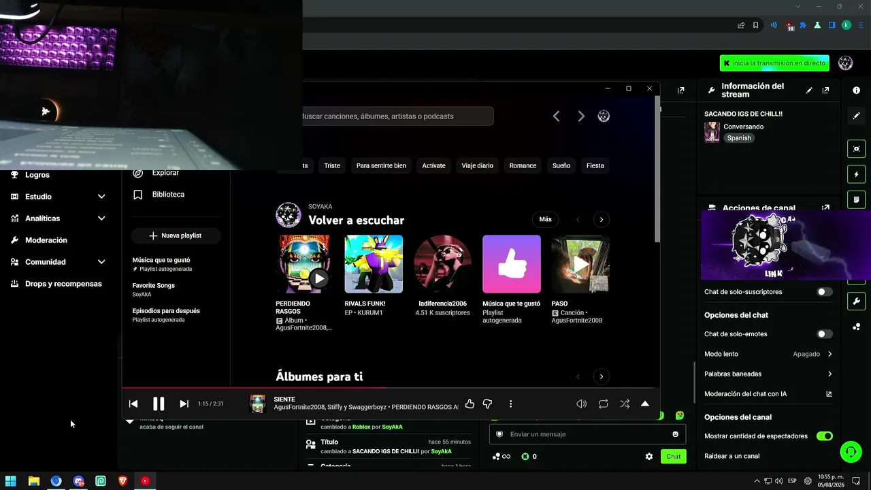Click the song progress bar above the player

pyautogui.click(x=391, y=388)
